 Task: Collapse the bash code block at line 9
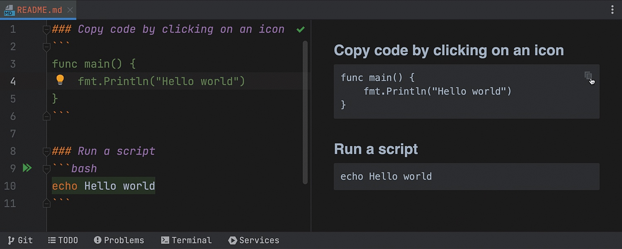tap(46, 169)
